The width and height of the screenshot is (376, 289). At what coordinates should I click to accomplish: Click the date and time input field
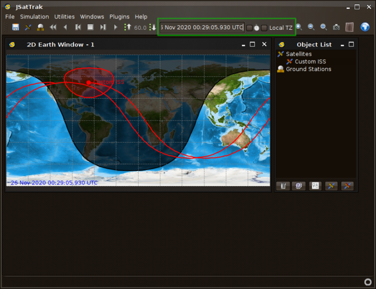202,27
